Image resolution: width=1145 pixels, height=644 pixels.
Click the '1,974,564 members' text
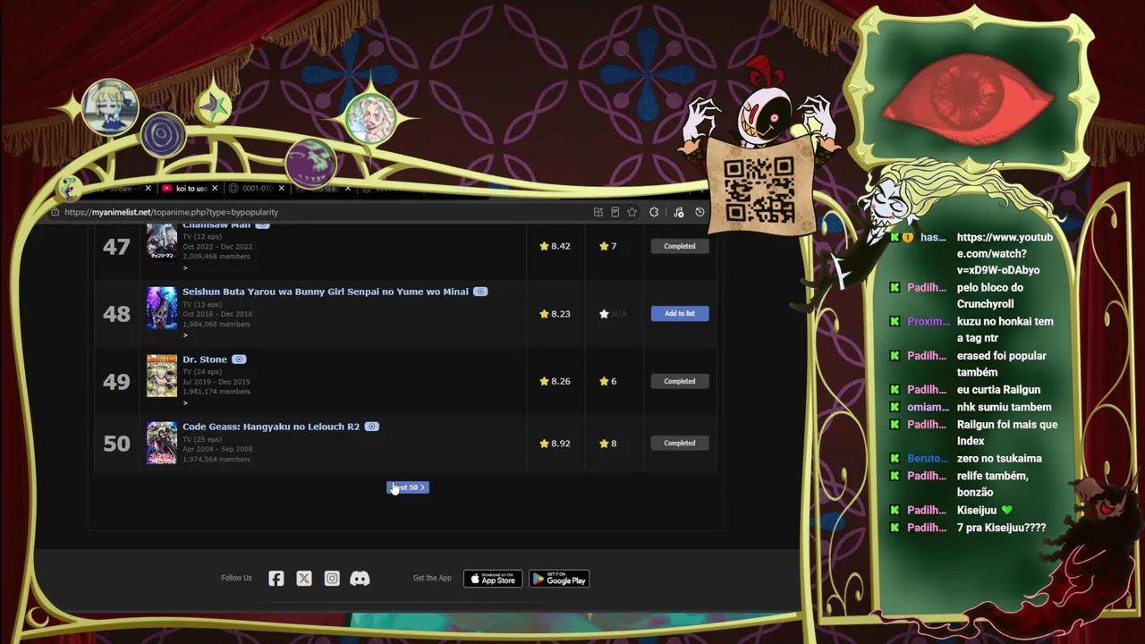click(216, 460)
